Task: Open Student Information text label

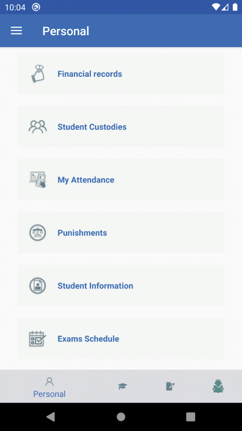Action: [x=95, y=286]
